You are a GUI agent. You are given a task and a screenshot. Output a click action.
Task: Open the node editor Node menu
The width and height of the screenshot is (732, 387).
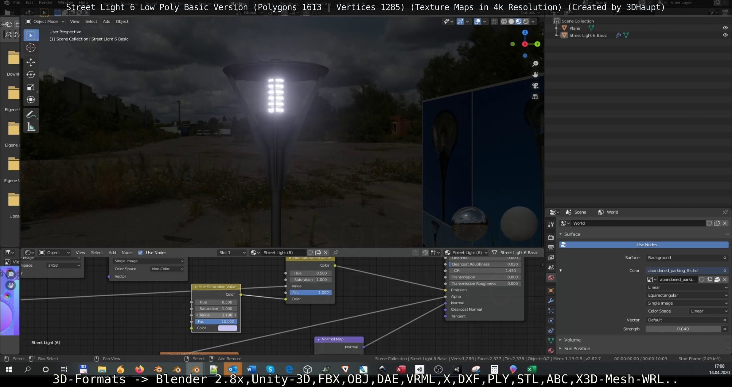pyautogui.click(x=127, y=252)
